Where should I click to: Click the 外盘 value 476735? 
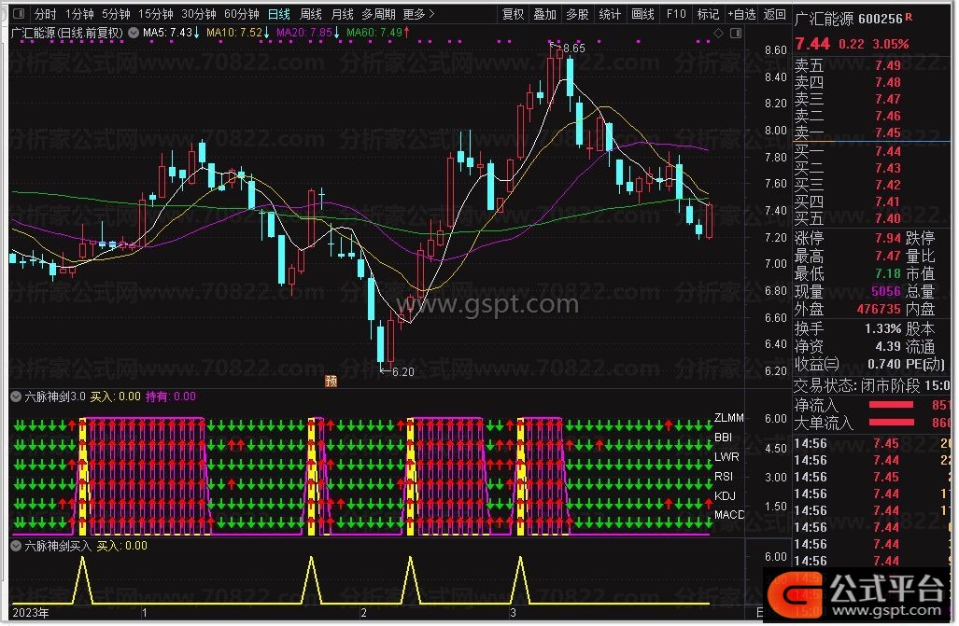[x=879, y=310]
